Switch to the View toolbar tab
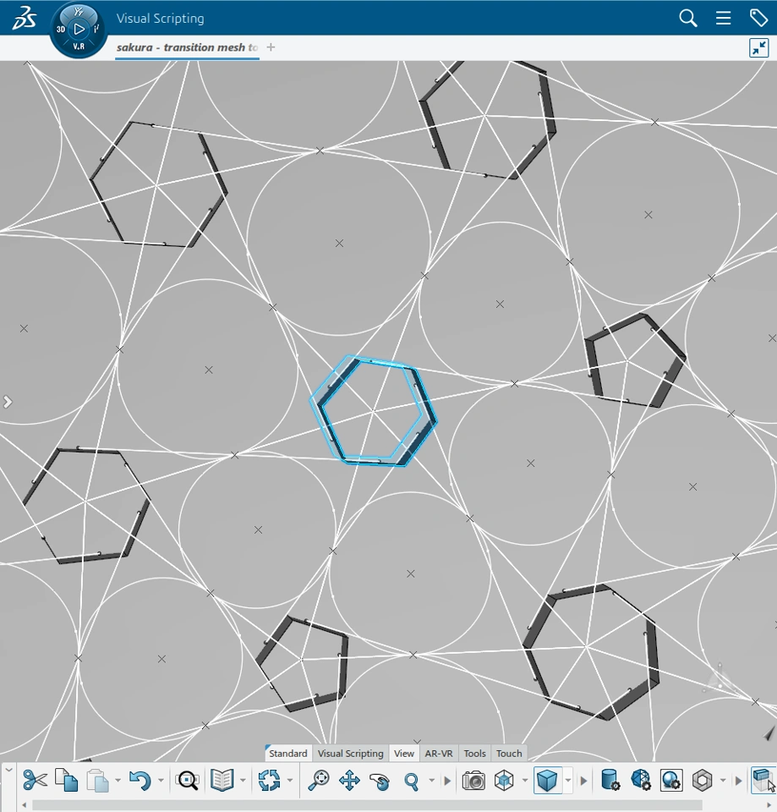Screen dimensions: 777x812 (404, 754)
